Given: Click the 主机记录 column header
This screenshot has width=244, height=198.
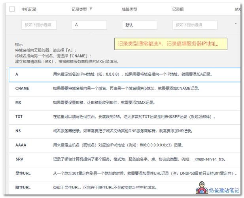Looking at the screenshot, I should [29, 10].
